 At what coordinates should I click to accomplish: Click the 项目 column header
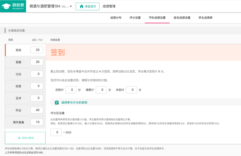point(11,40)
